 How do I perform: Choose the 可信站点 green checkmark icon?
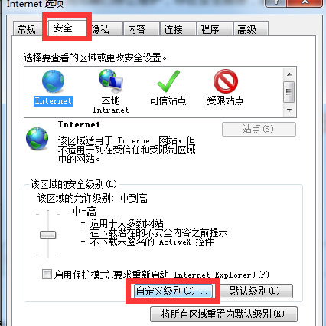[168, 81]
